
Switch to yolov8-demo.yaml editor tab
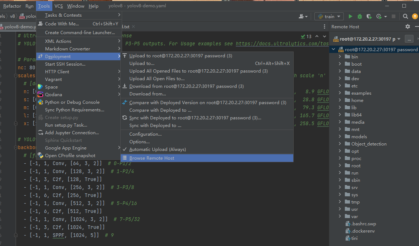[18, 27]
